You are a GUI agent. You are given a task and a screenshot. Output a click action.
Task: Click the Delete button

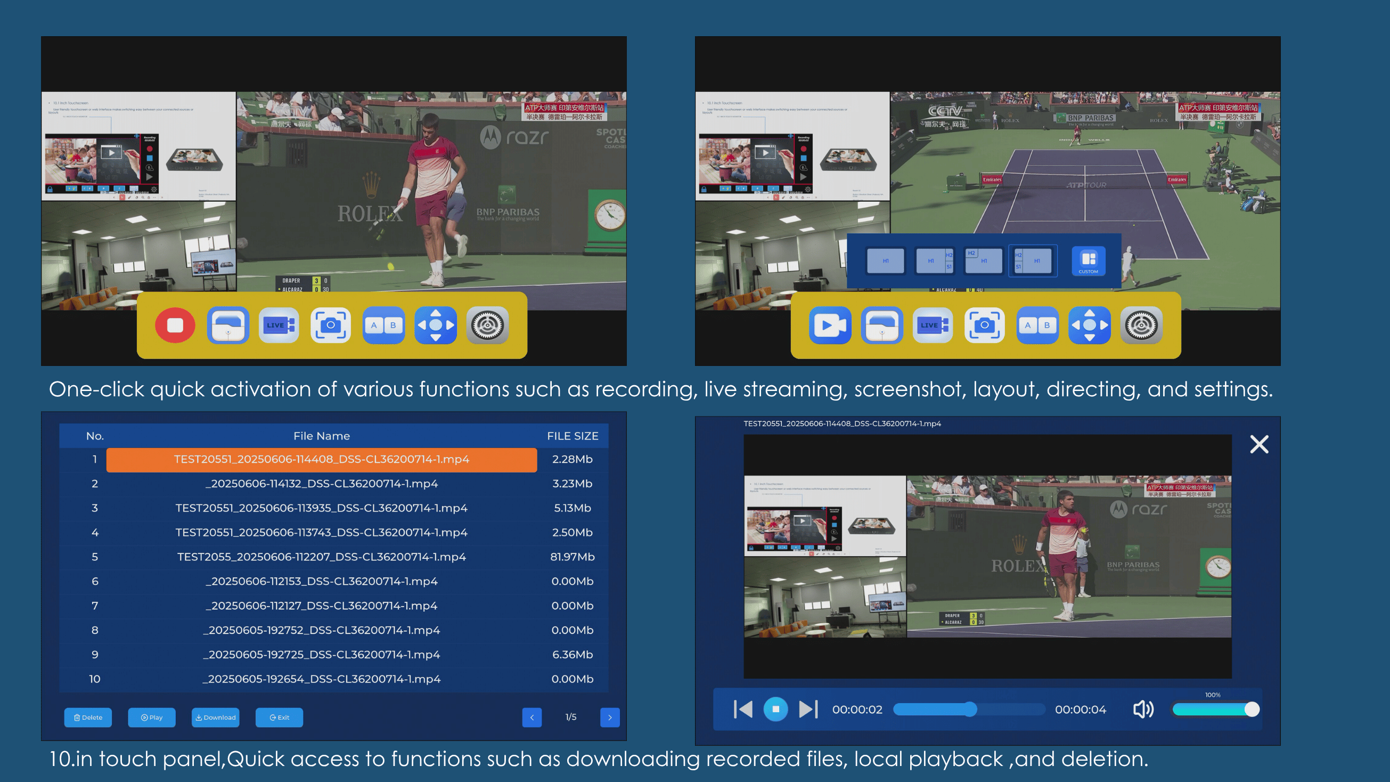click(x=88, y=717)
